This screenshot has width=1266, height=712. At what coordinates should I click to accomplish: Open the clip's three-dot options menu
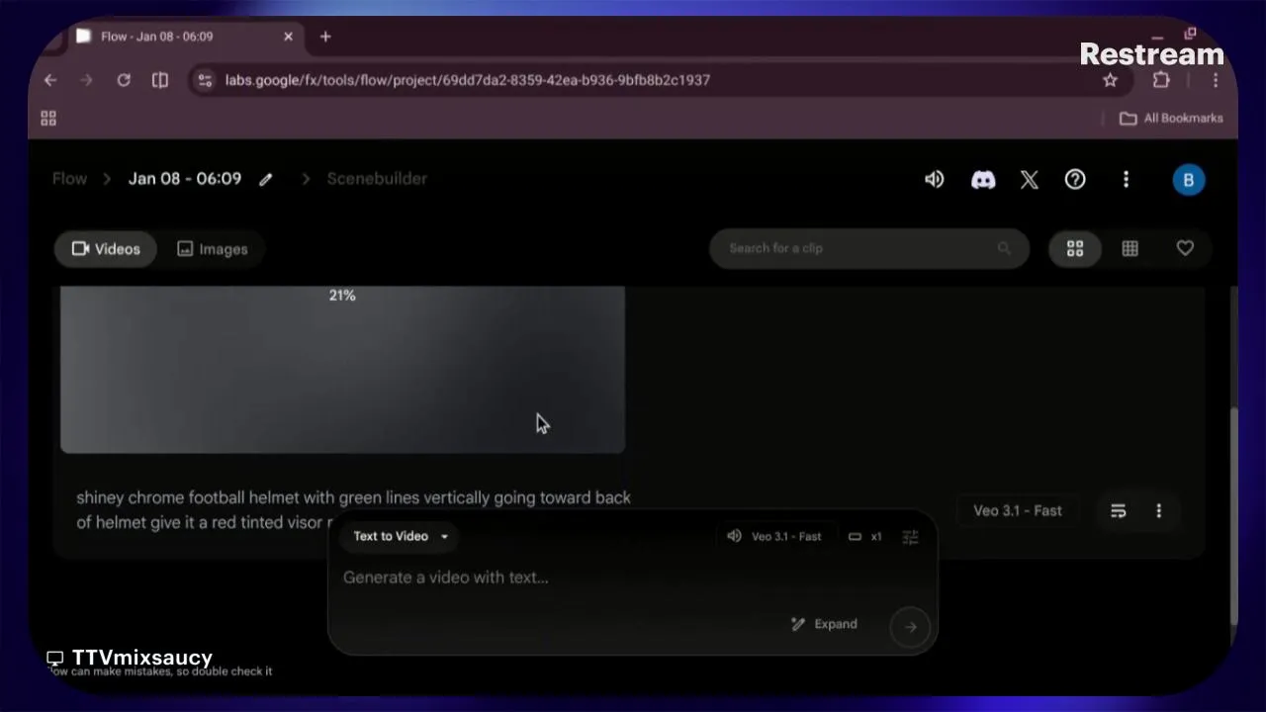point(1159,511)
